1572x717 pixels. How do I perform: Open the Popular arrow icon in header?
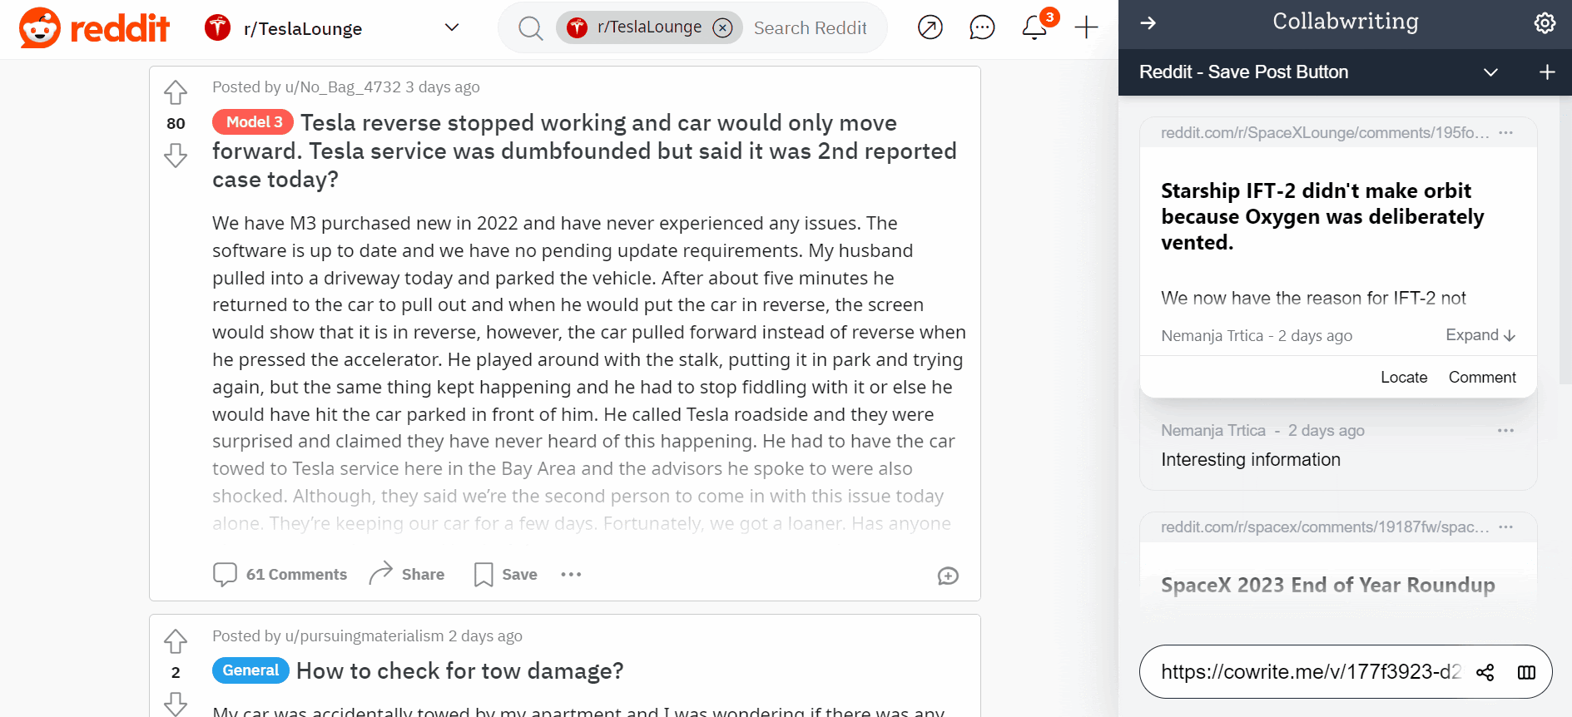point(930,27)
